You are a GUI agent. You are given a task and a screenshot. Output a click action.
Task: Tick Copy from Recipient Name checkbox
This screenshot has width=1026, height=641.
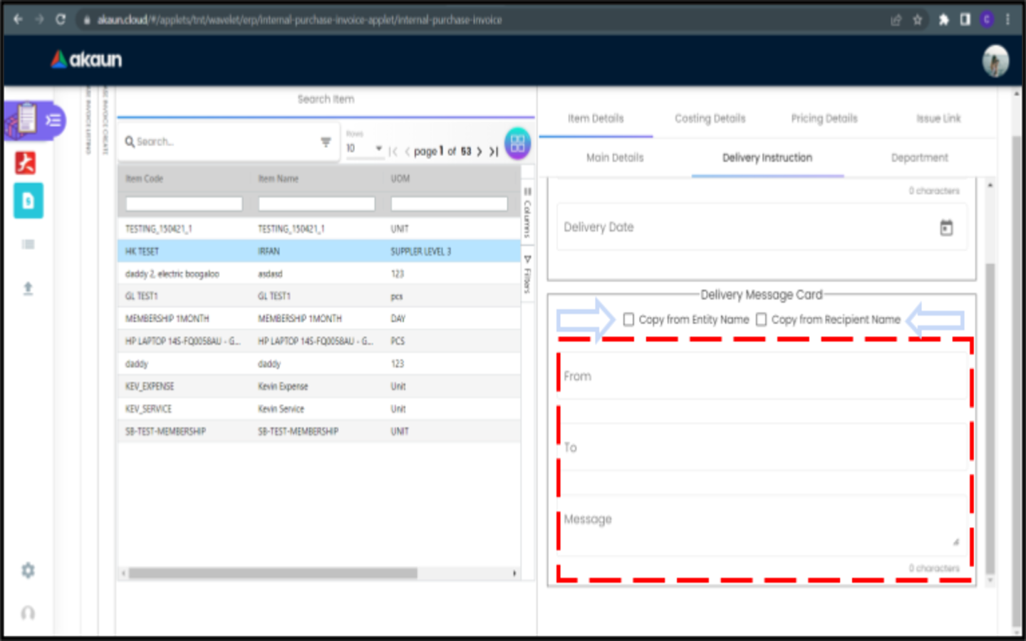coord(761,319)
